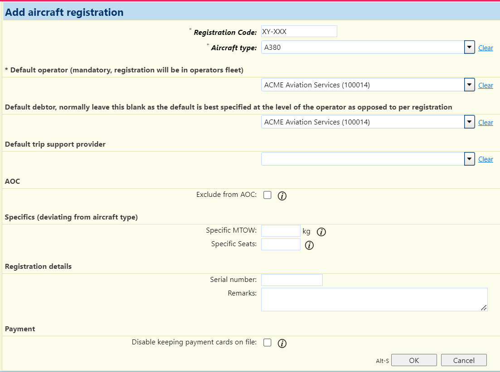Click the Specifics section heading
Viewport: 500px width, 372px height.
pos(71,217)
